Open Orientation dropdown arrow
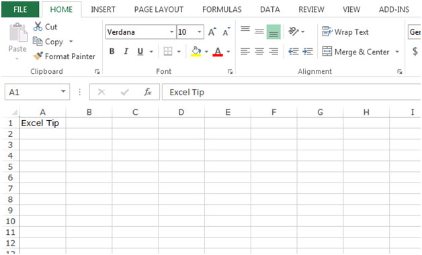This screenshot has width=422, height=255. 303,32
